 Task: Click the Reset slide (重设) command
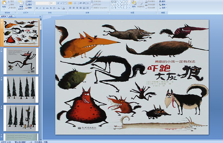(29, 4)
